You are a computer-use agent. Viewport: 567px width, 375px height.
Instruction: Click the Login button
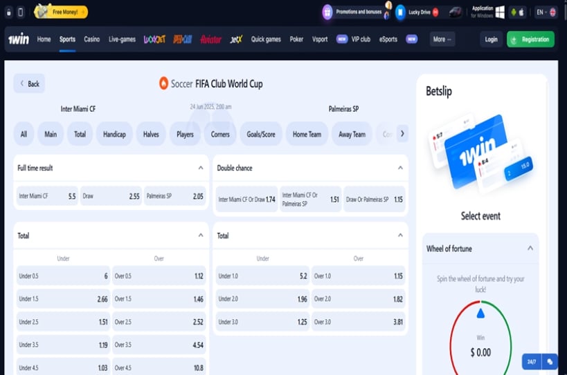pos(491,39)
